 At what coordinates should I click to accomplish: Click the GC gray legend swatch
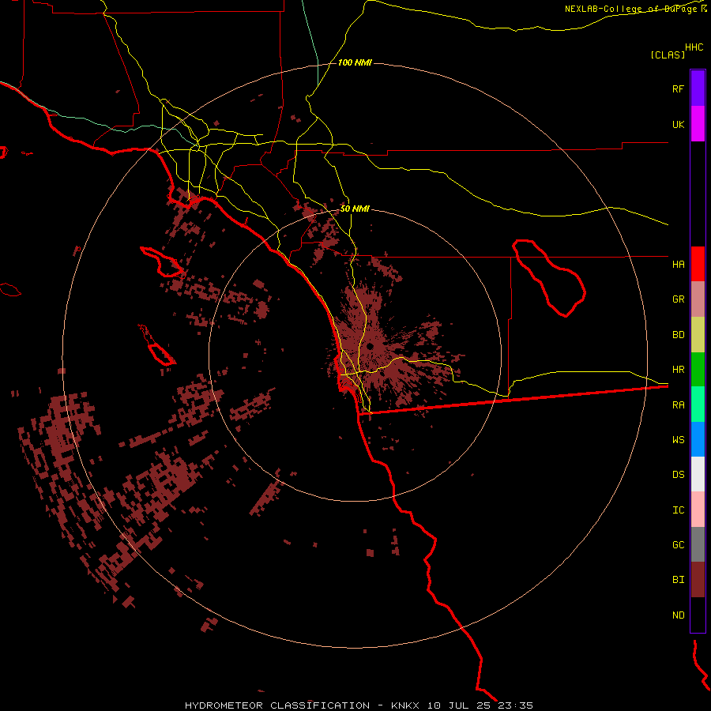(x=698, y=544)
